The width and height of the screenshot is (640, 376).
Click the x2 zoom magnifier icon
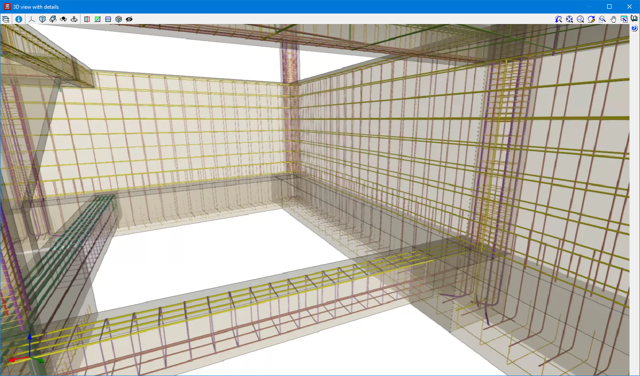coord(580,19)
